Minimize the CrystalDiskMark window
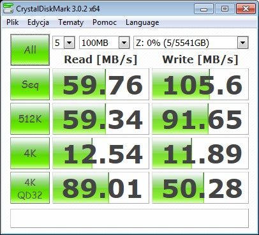259x235 pixels. pos(204,9)
